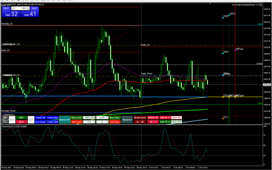The height and width of the screenshot is (170, 272).
Task: Click the magenta MPivot marker
Action: (235, 50)
